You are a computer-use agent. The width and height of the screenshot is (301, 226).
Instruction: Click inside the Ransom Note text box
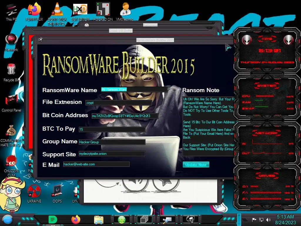[208, 126]
